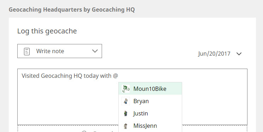Image resolution: width=263 pixels, height=132 pixels.
Task: Expand the date chevron next to Jun/20/2017
Action: click(239, 54)
